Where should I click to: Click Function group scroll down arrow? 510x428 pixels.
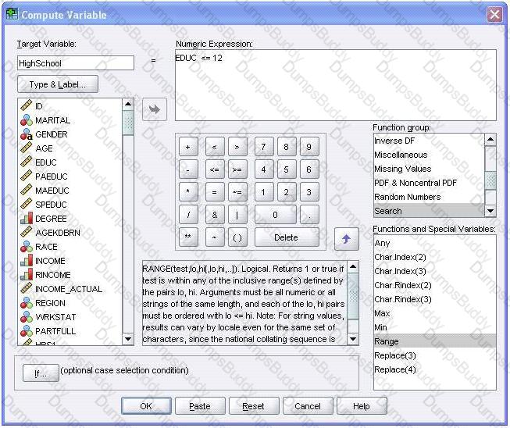click(x=490, y=211)
